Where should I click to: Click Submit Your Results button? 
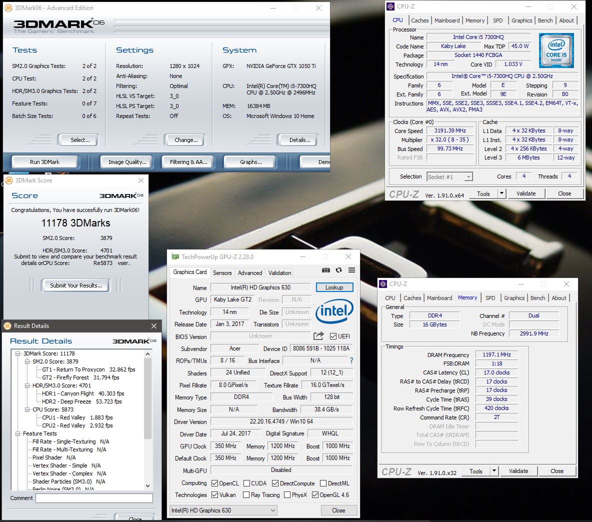coord(76,285)
